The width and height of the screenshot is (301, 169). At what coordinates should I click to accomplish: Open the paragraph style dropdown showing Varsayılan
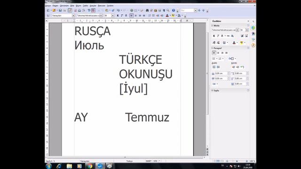click(73, 15)
